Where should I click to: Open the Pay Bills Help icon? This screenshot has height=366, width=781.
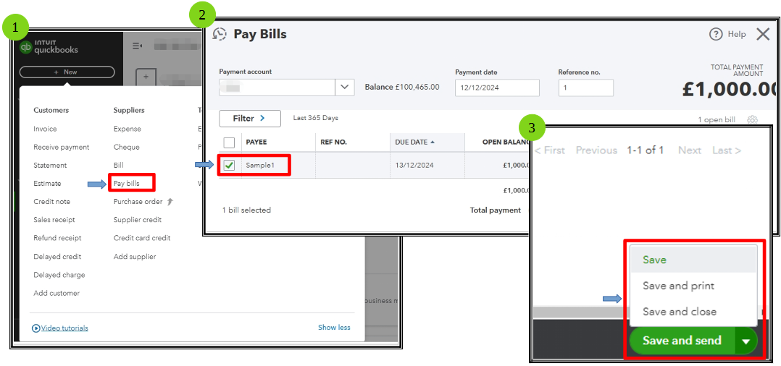click(x=715, y=34)
